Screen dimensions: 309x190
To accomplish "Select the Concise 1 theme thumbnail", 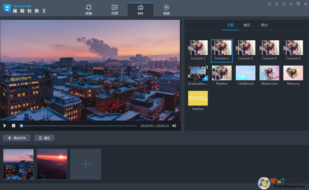I will coord(198,48).
